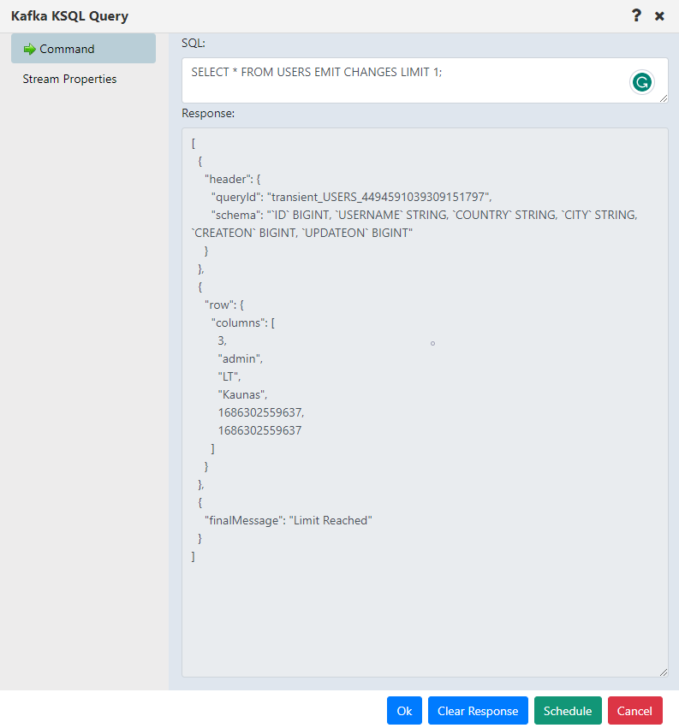Click the "row": { line
Viewport: 679px width, 728px height.
[224, 305]
